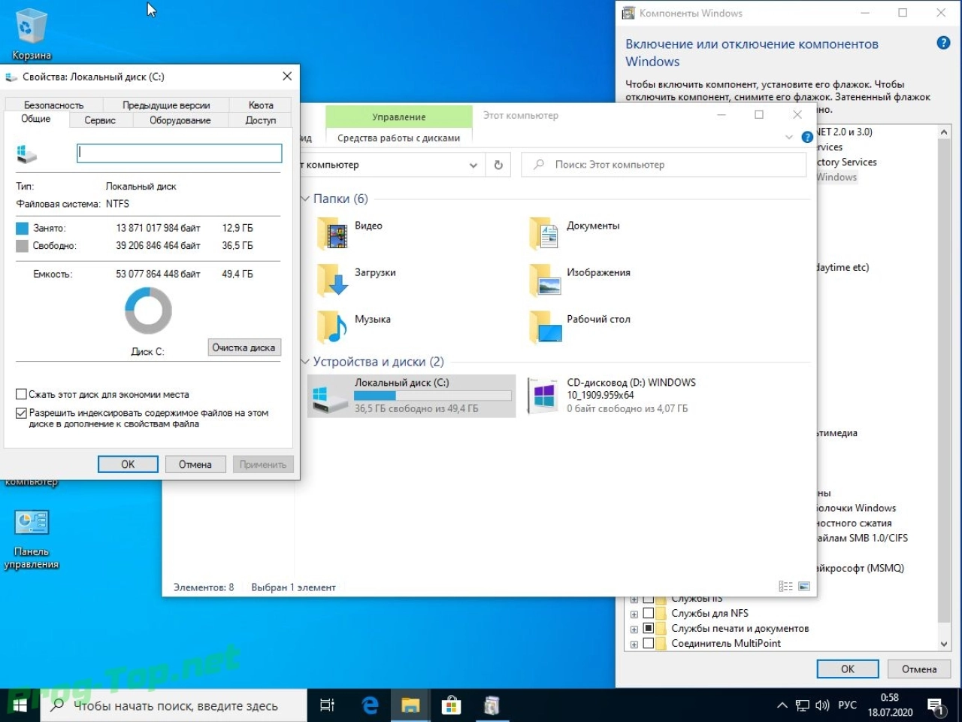Enable Сжать этот диск для экономии места

(21, 394)
